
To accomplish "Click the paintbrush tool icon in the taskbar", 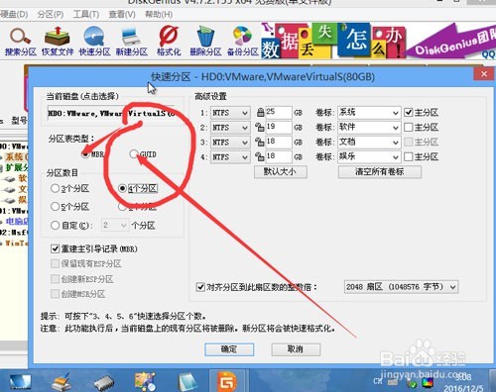I will 62,382.
